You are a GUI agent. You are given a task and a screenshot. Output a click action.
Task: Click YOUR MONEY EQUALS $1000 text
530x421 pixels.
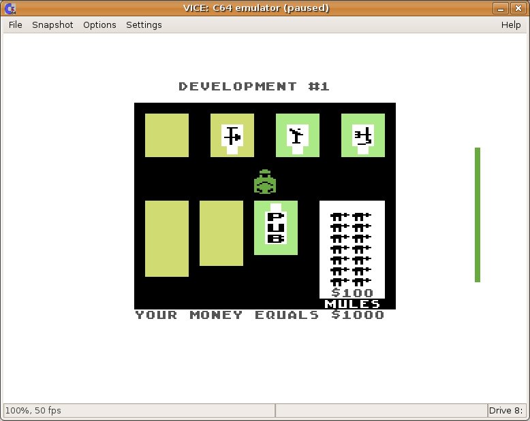260,315
